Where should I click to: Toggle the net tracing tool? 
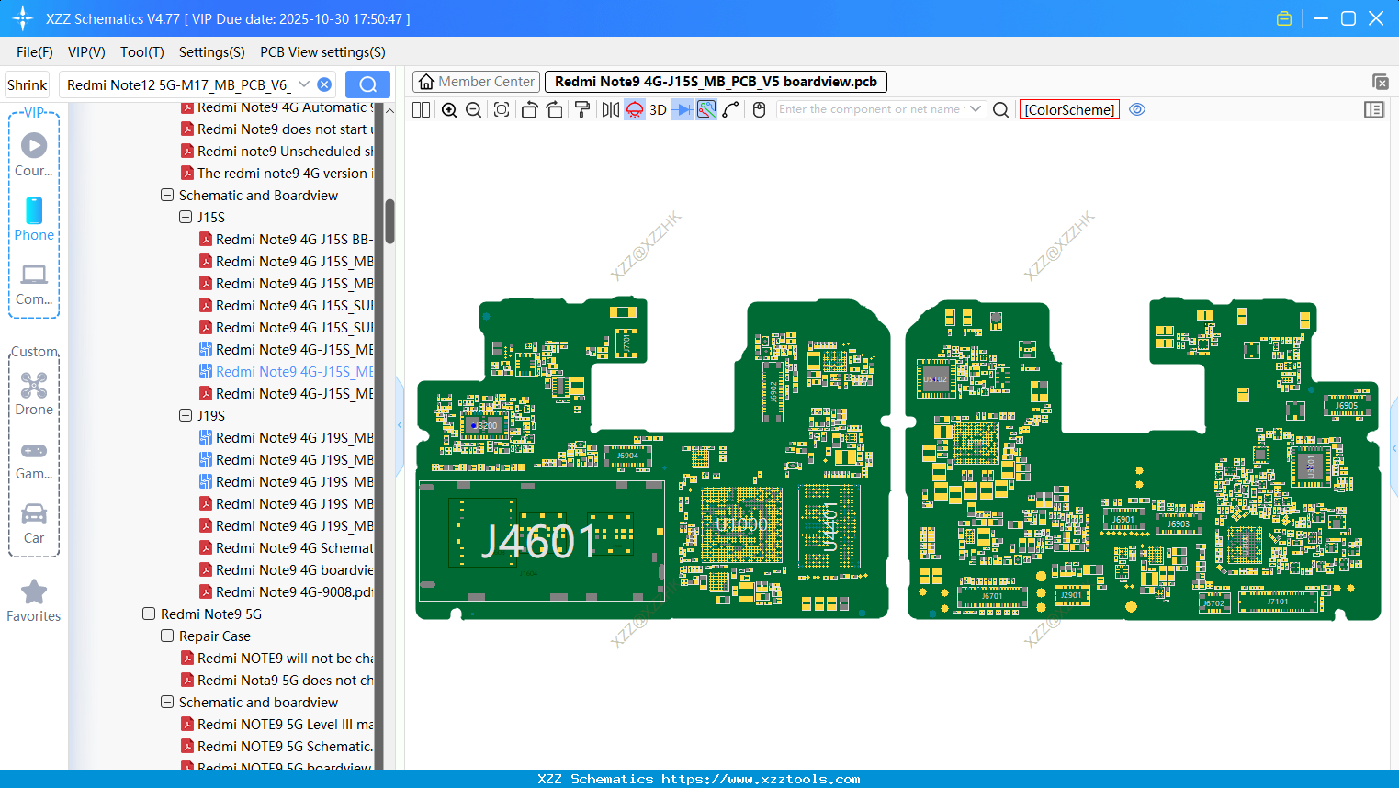[x=705, y=109]
